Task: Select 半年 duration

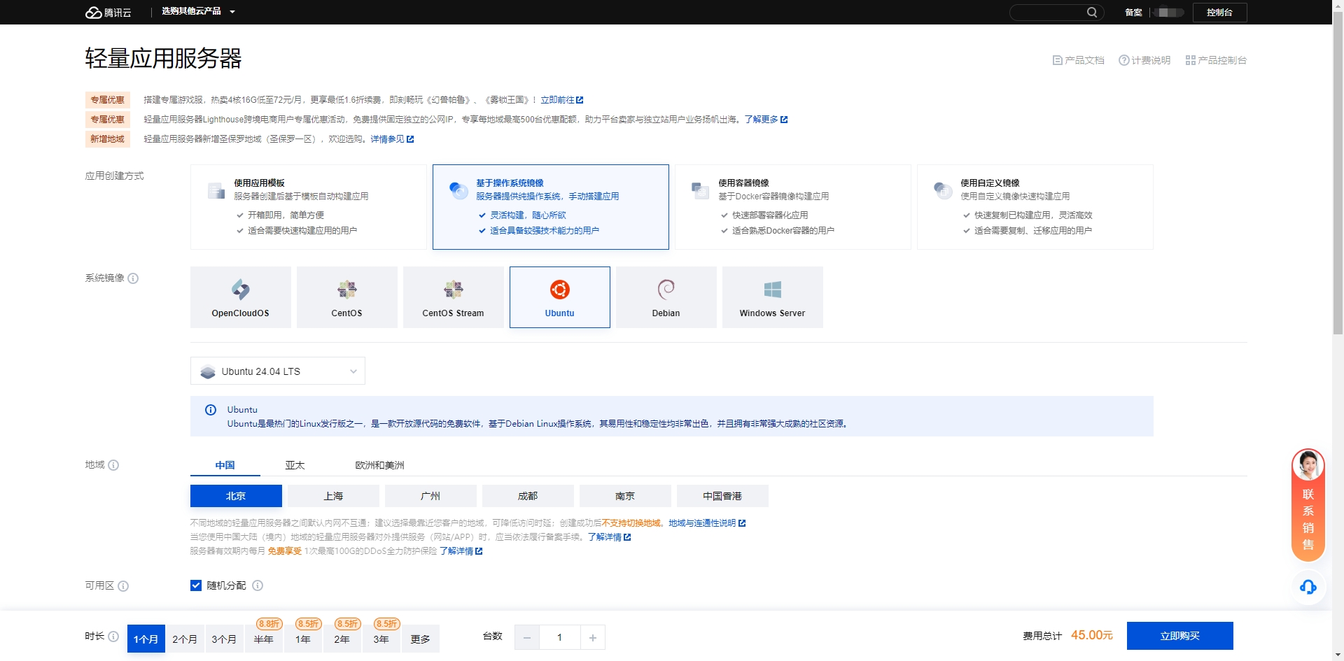Action: (x=263, y=639)
